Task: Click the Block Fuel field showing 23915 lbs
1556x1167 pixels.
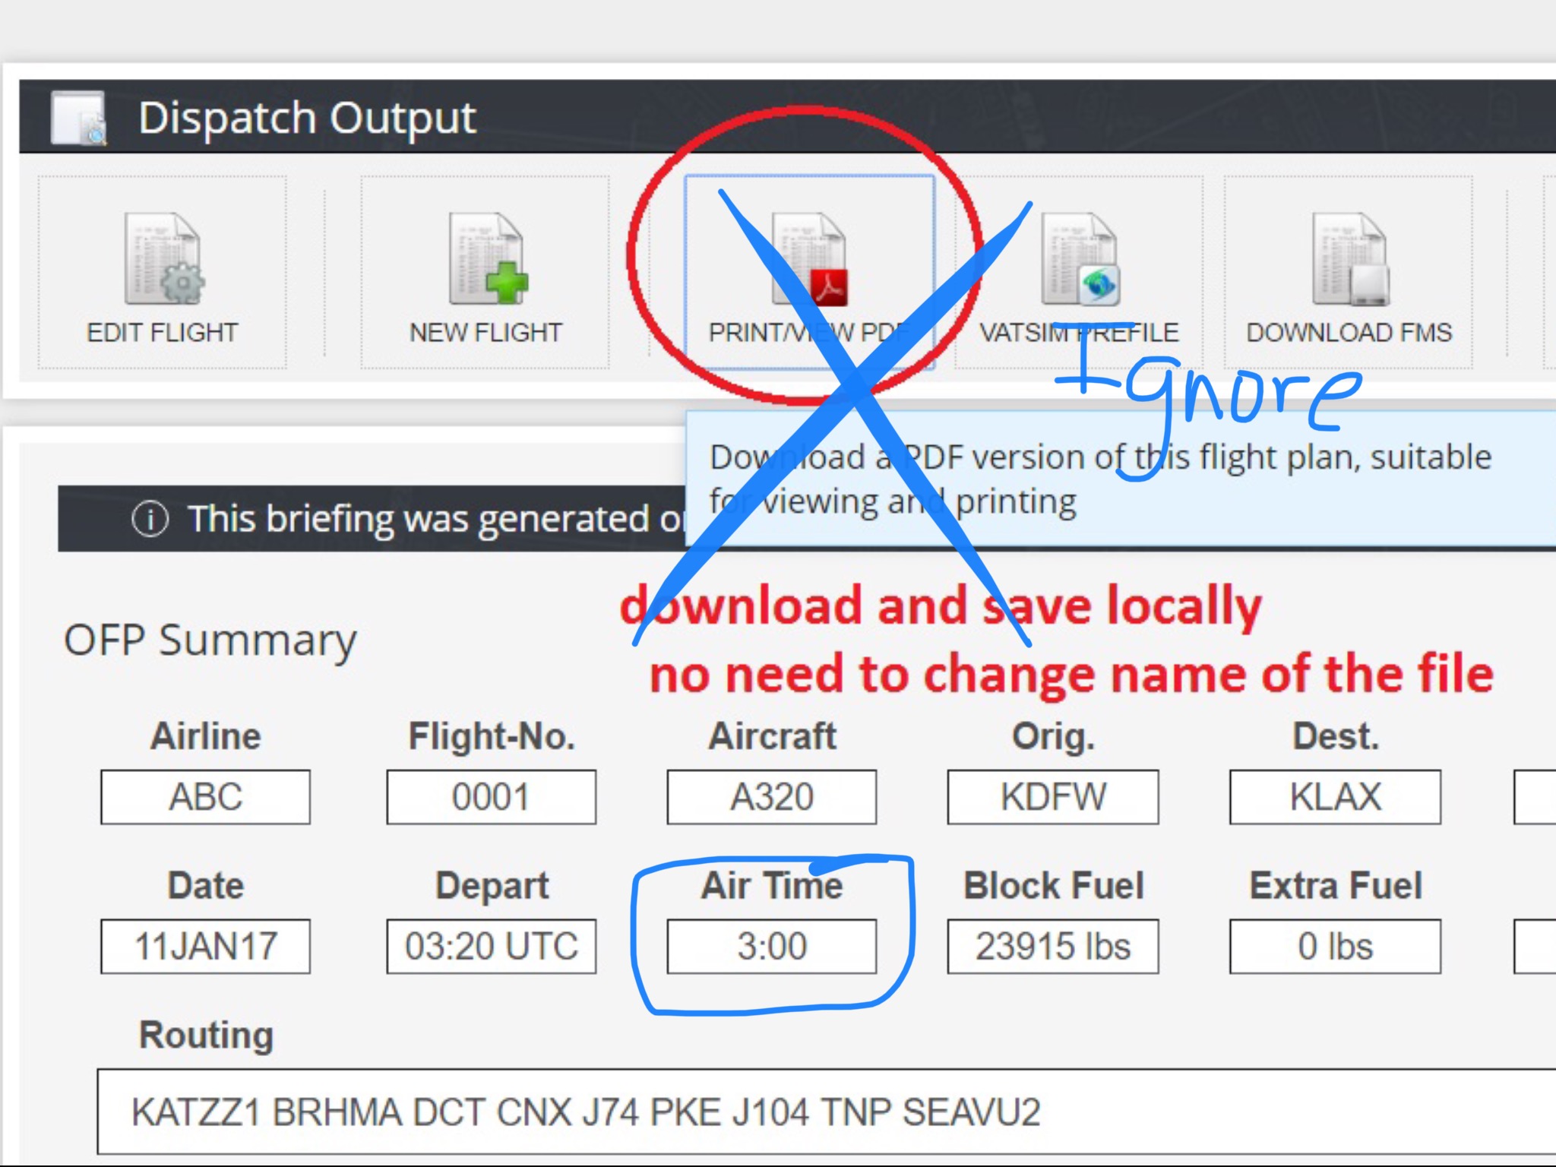Action: 1052,947
